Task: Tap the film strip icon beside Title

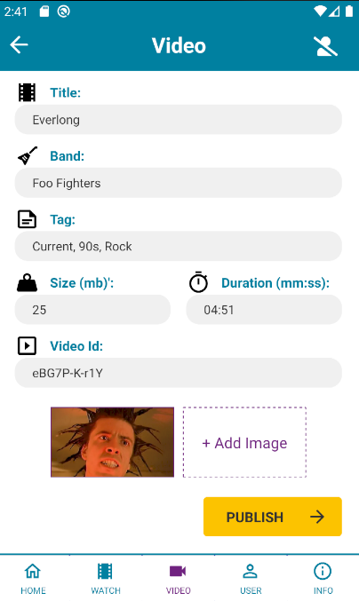Action: tap(27, 92)
